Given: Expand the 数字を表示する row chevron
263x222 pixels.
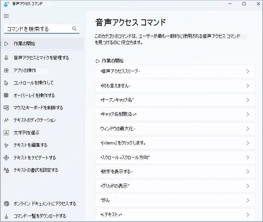Looking at the screenshot, I should pyautogui.click(x=248, y=172).
